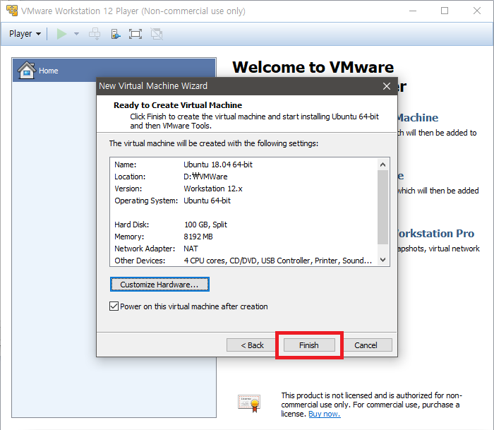
Task: Click the 'Ready to Create Virtual Machine' heading
Action: (178, 105)
